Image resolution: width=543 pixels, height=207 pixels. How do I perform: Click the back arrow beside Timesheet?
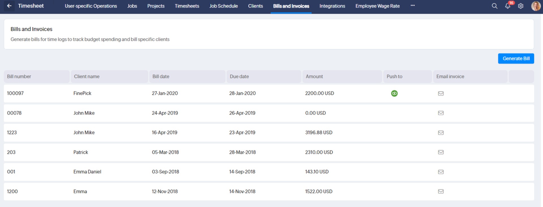click(9, 6)
